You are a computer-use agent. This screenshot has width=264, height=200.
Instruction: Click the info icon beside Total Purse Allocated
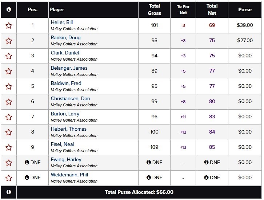point(9,192)
